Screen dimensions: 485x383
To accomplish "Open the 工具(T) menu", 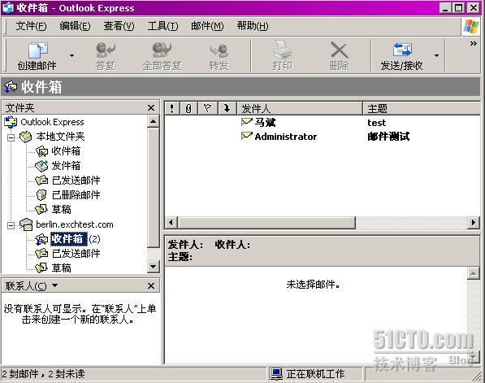I will 162,26.
